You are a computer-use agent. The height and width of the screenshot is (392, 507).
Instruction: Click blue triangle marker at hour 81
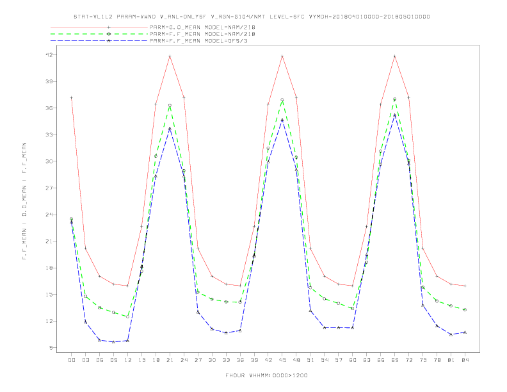[451, 334]
